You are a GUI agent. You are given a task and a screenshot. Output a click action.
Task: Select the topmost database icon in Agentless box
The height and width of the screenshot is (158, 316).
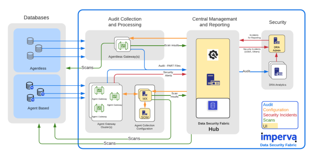click(30, 41)
